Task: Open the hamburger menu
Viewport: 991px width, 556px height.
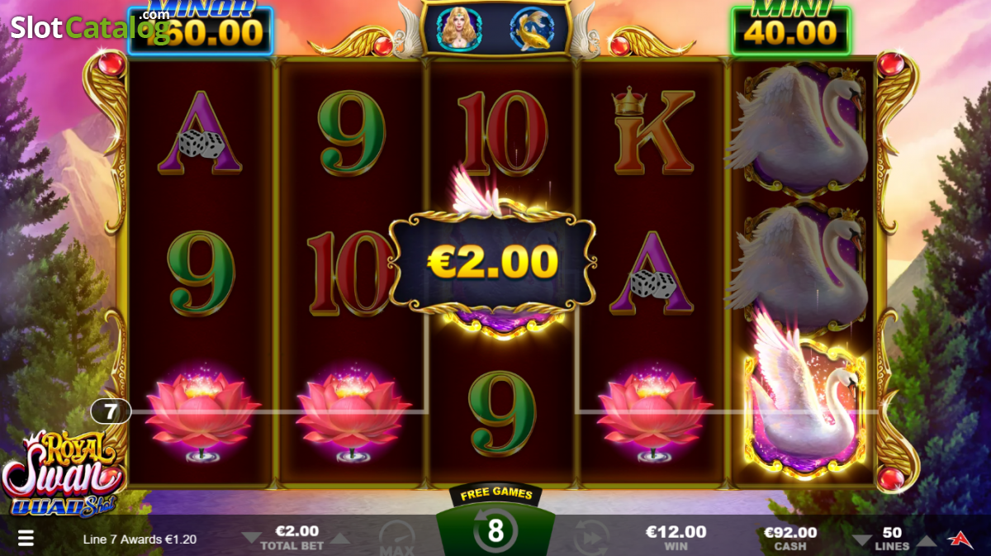Action: click(26, 539)
